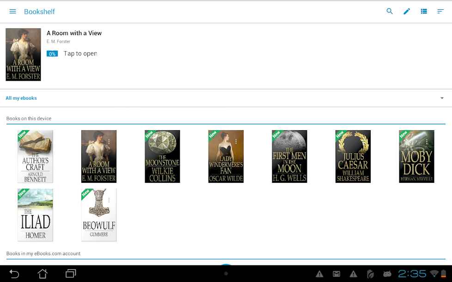Tap the search magnifier icon
Screen dimensions: 452x282
[390, 11]
